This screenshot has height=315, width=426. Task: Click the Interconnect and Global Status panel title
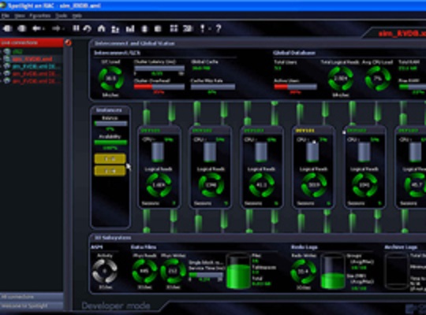coord(134,43)
